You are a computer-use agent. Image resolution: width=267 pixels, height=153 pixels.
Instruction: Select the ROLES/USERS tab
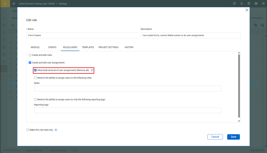(x=70, y=47)
